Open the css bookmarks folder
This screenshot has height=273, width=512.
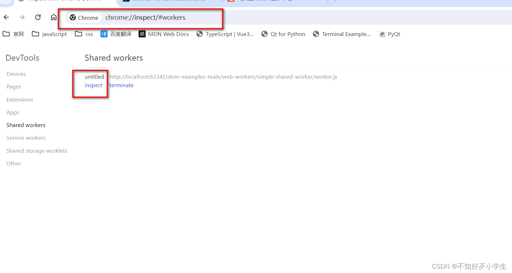(84, 34)
